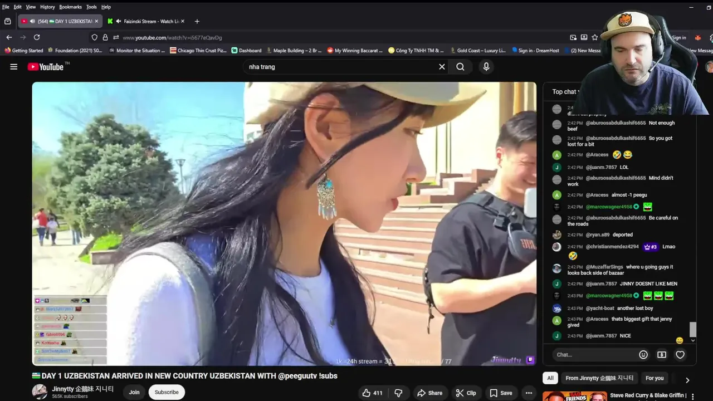Screen dimensions: 713x401
Task: Open Jinnytty channel name link
Action: [x=82, y=389]
